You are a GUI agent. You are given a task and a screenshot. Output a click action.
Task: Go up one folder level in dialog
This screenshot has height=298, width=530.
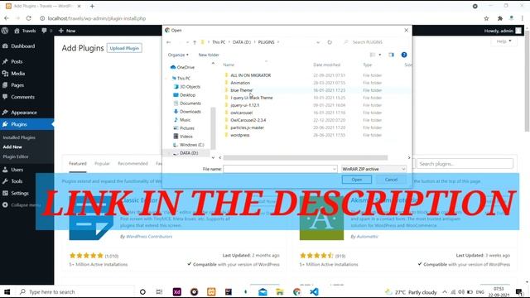195,42
